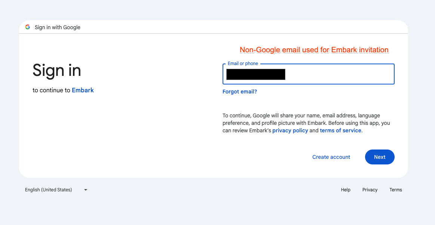The width and height of the screenshot is (435, 225).
Task: Click the Google G logo icon
Action: click(x=27, y=27)
